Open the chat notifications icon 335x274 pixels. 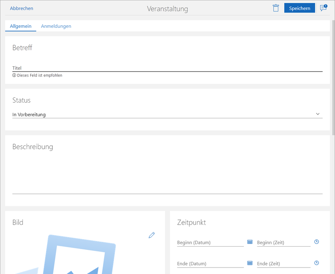coord(323,8)
